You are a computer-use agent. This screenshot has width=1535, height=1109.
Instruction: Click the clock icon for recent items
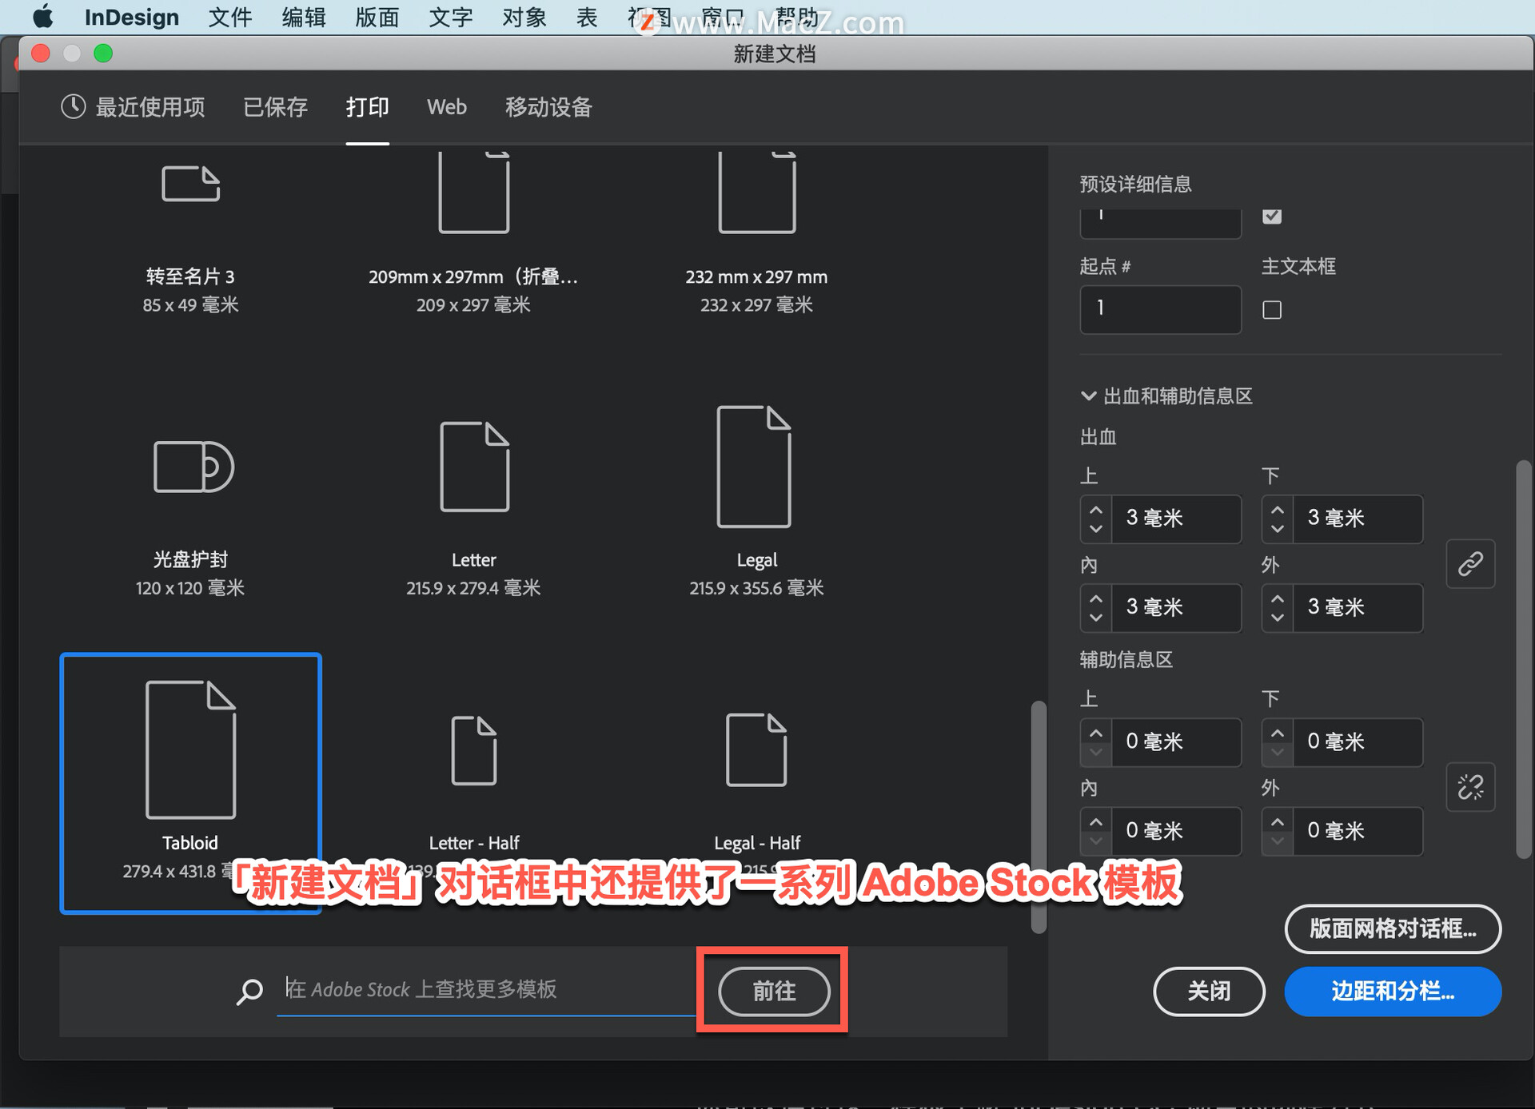pos(73,106)
